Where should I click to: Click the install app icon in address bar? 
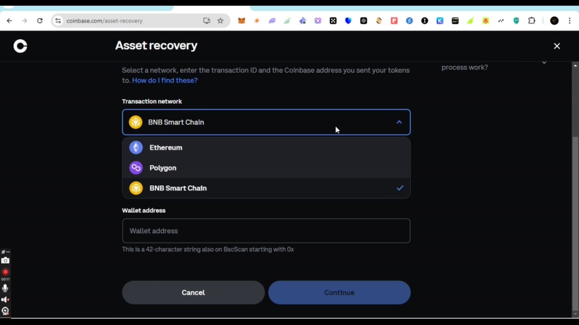[207, 21]
